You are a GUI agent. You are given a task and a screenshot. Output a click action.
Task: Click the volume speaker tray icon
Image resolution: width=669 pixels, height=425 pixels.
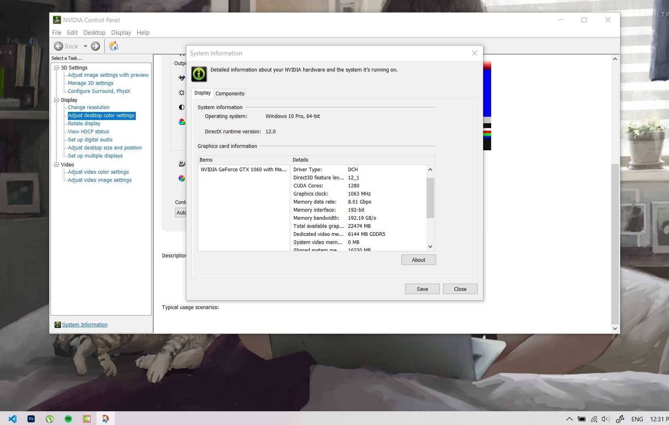[x=606, y=419]
